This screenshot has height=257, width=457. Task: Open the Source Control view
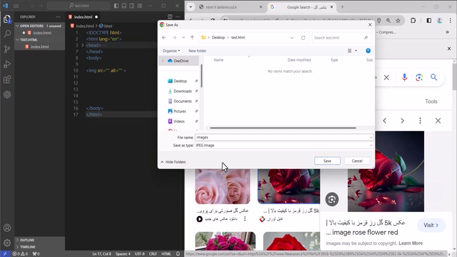pos(7,49)
